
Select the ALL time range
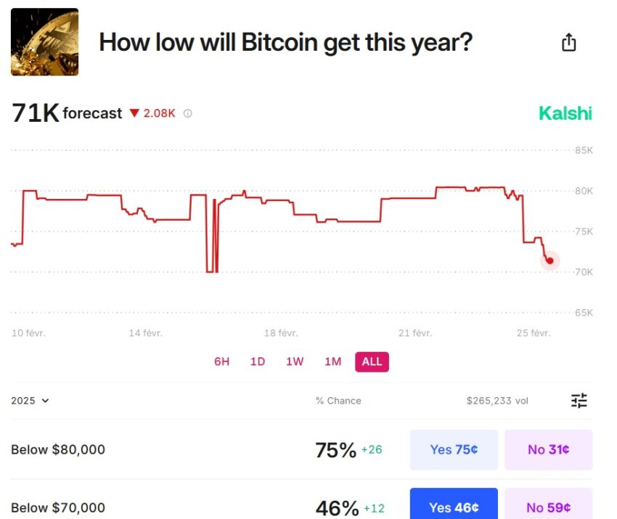[372, 361]
